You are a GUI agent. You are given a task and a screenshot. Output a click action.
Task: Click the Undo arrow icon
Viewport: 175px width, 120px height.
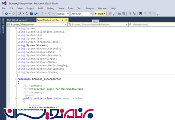(x=42, y=14)
